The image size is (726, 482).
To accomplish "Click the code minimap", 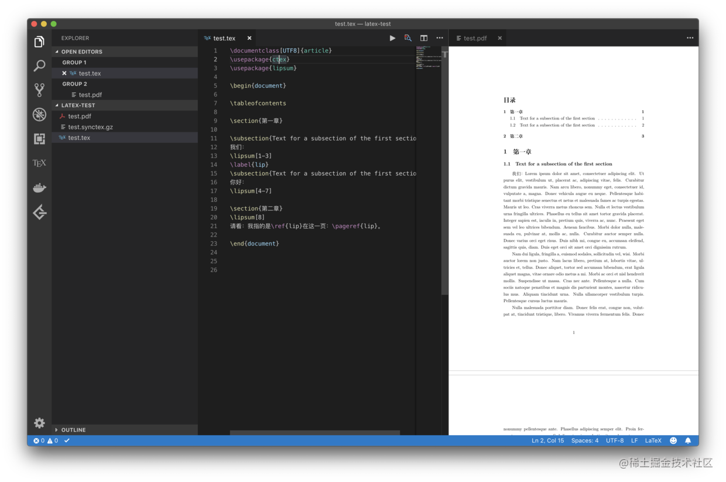I will pyautogui.click(x=428, y=59).
